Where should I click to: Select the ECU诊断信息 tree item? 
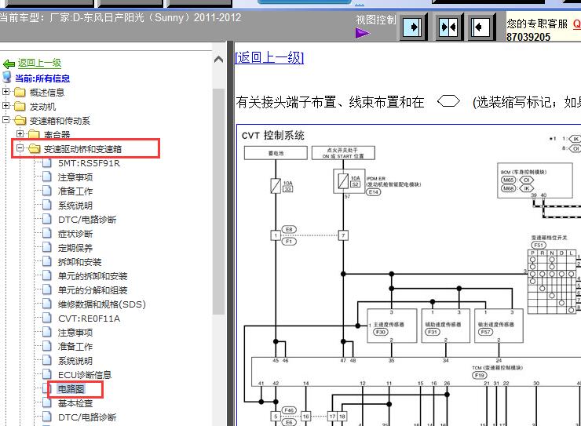tap(85, 375)
